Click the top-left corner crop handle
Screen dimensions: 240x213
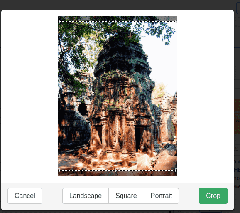(58, 22)
